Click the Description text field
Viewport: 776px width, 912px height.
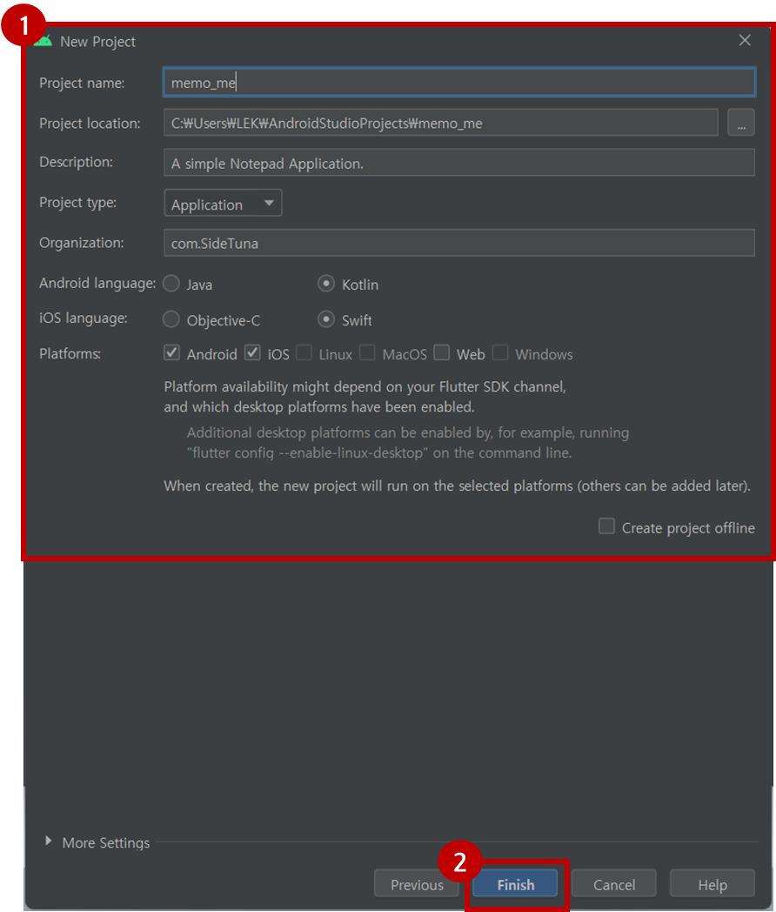pyautogui.click(x=459, y=163)
